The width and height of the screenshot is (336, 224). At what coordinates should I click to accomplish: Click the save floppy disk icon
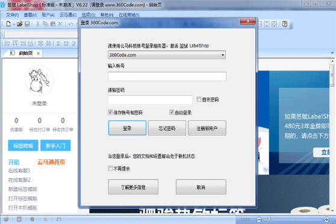click(x=27, y=24)
